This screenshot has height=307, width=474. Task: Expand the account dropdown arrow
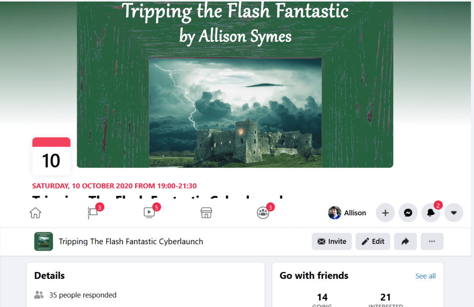[x=454, y=213]
